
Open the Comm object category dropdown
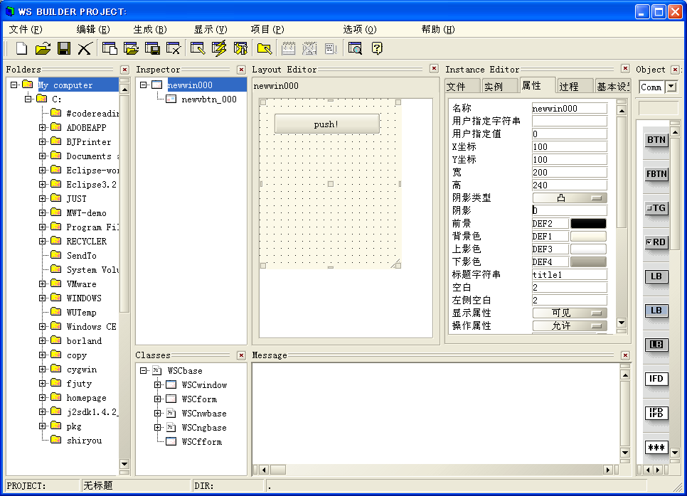pyautogui.click(x=671, y=87)
